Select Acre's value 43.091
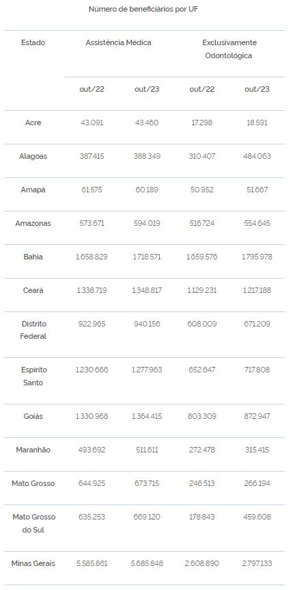This screenshot has width=293, height=590. (92, 123)
